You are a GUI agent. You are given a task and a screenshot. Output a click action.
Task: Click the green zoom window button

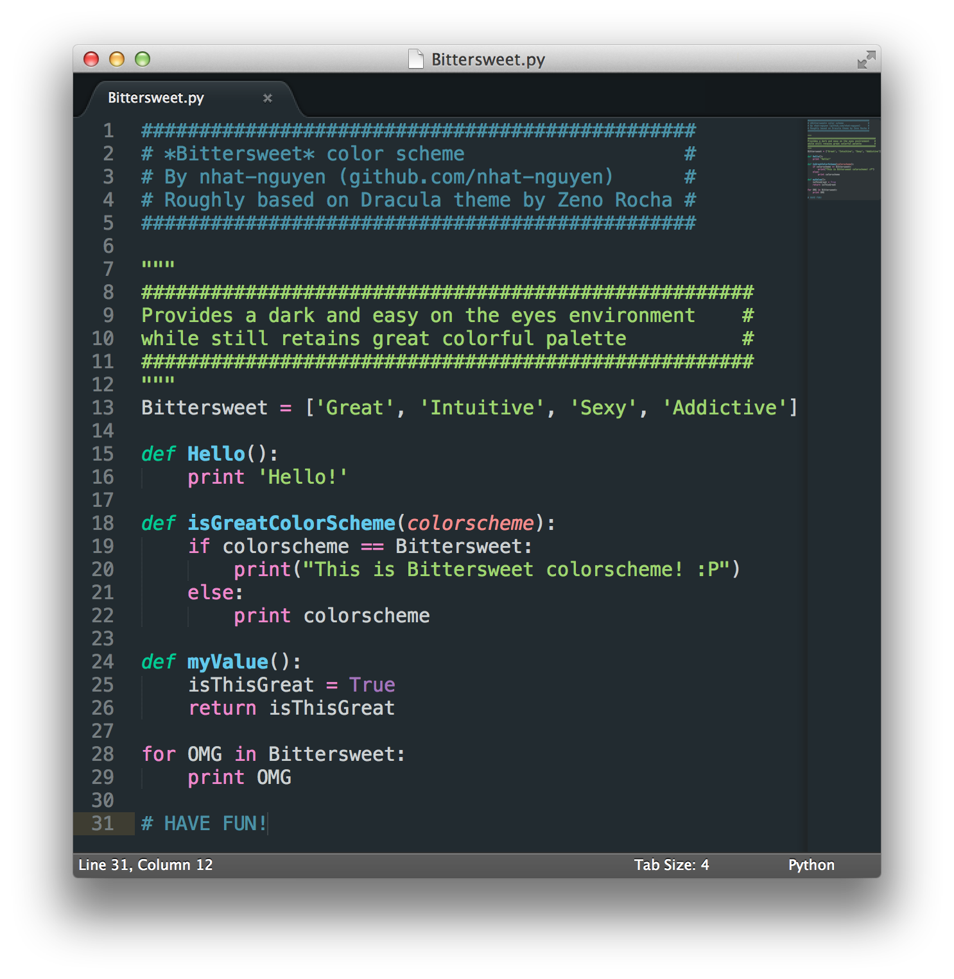[143, 59]
